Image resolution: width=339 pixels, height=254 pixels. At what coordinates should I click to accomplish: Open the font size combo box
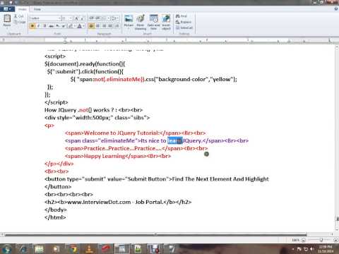click(x=67, y=18)
